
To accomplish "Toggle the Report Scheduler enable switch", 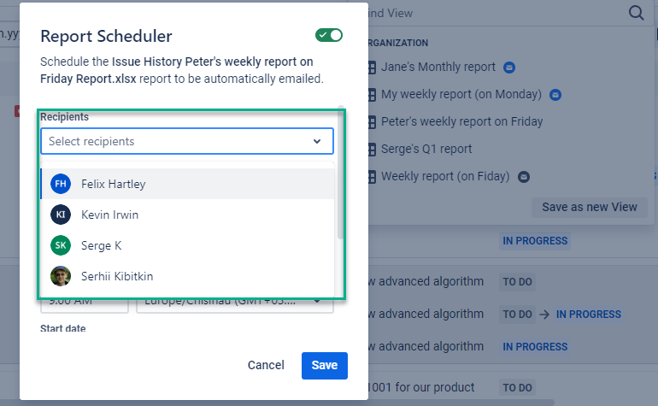I will tap(329, 35).
